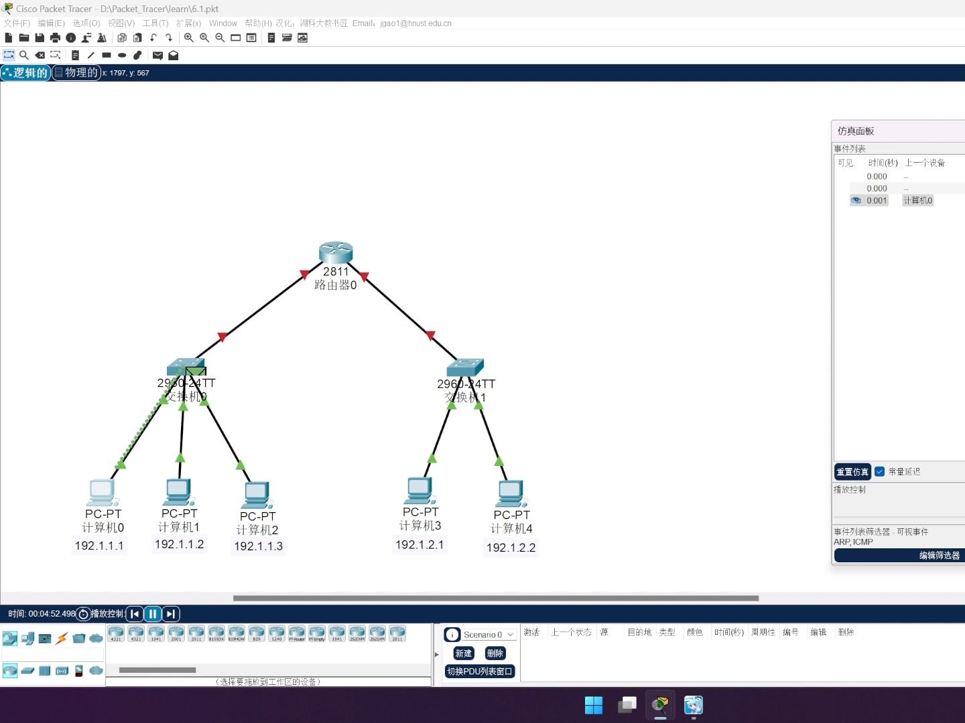This screenshot has height=723, width=965.
Task: Select the Inspect magnifier tool
Action: (x=24, y=55)
